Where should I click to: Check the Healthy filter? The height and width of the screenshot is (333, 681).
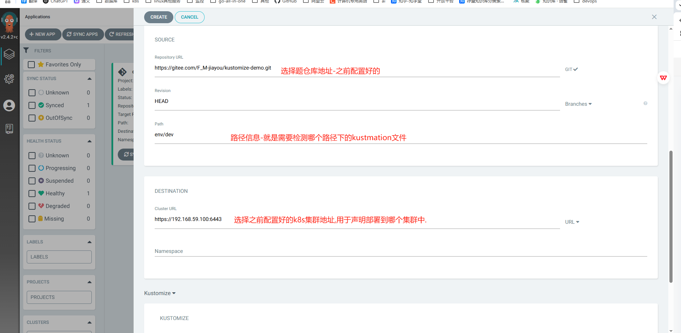tap(32, 194)
